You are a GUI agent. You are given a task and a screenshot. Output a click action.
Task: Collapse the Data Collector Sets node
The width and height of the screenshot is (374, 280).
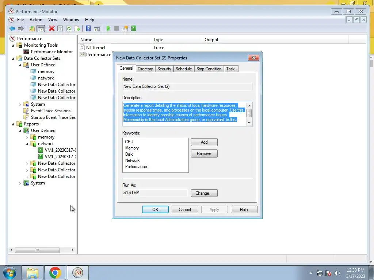pyautogui.click(x=13, y=59)
